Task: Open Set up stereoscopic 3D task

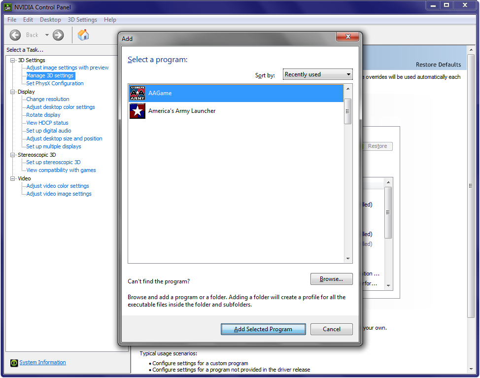Action: [53, 162]
